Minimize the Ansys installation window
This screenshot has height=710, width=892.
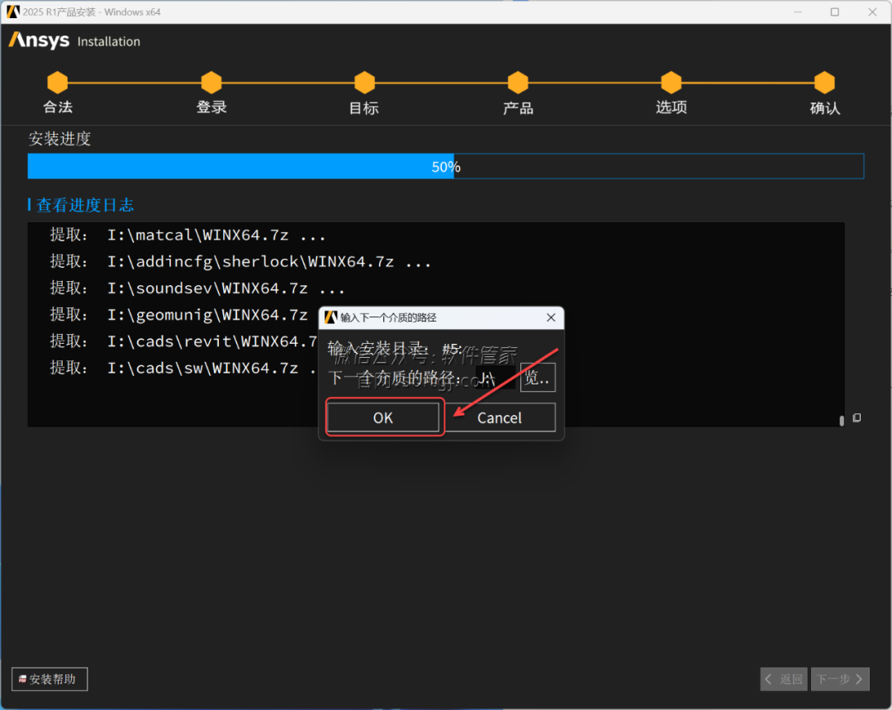pyautogui.click(x=798, y=12)
